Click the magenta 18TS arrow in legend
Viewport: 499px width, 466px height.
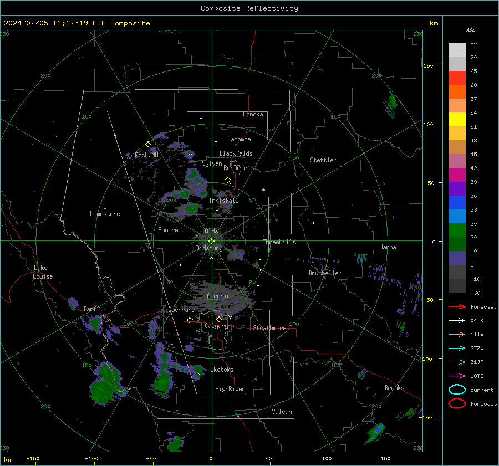pyautogui.click(x=457, y=376)
